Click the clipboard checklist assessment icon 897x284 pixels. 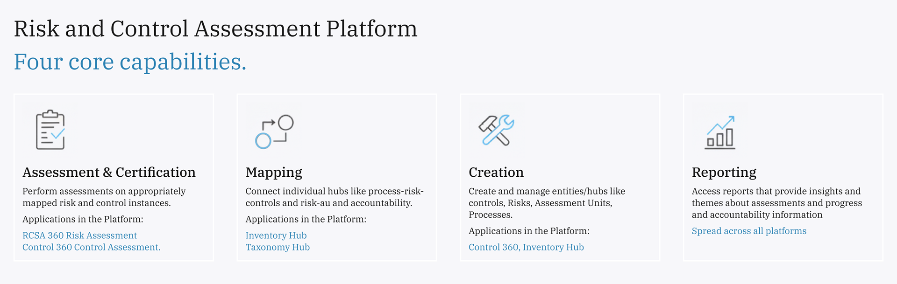[50, 130]
